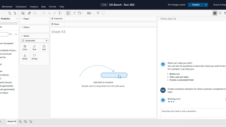Click the duplicate sheet toolbar icon
Viewport: 226px width, 127px height.
tap(29, 13)
